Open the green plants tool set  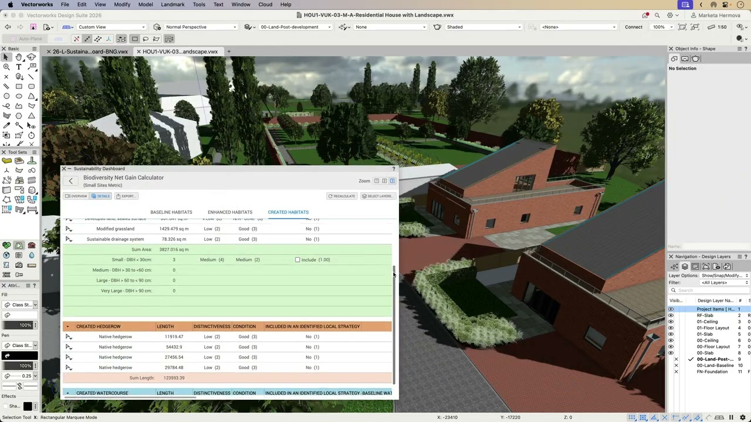[x=6, y=246]
